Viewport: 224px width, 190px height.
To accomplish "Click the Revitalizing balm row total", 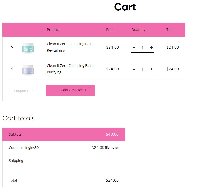I will coord(173,47).
